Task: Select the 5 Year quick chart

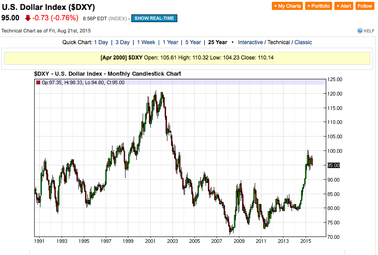Action: point(193,42)
